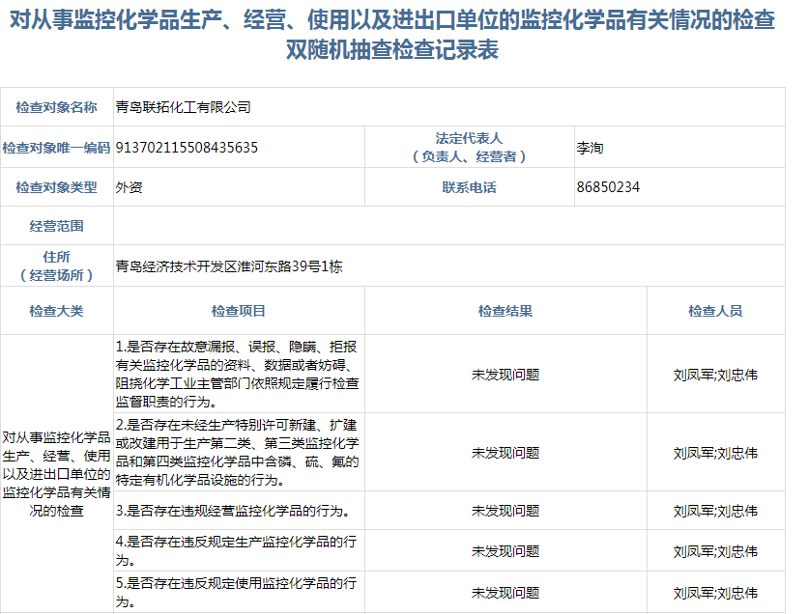Select the address 青岛经济技术开发区淮河东路39号1栋
Image resolution: width=808 pixels, height=614 pixels.
click(229, 266)
